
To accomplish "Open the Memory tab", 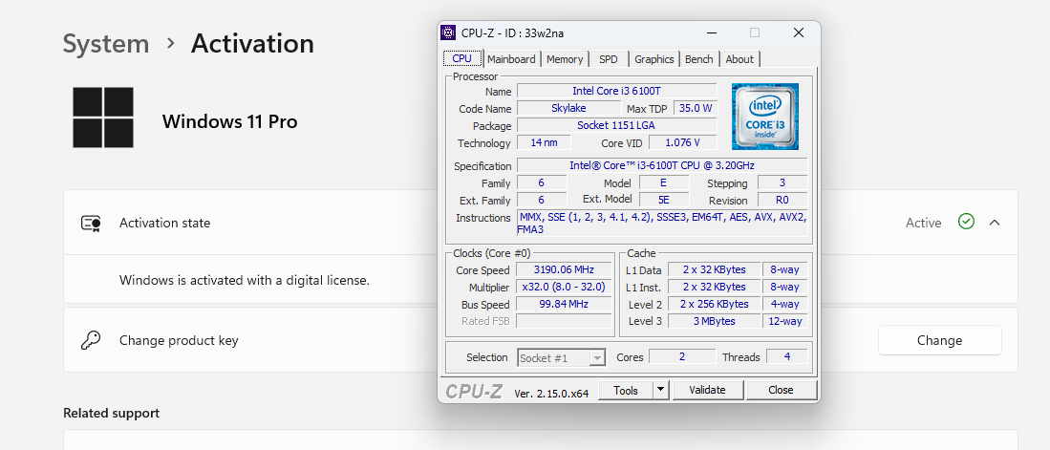I will tap(565, 59).
